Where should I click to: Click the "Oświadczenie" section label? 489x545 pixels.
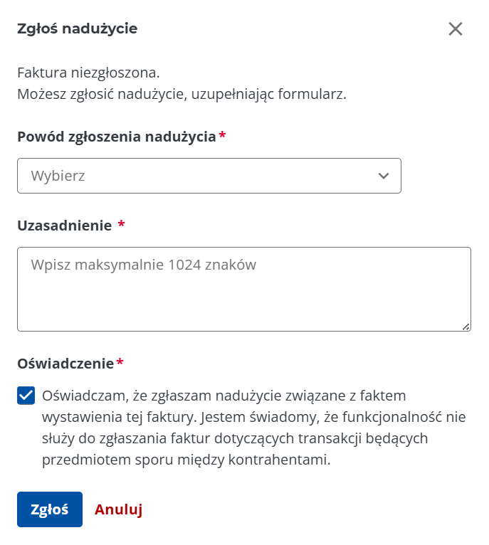tap(65, 364)
